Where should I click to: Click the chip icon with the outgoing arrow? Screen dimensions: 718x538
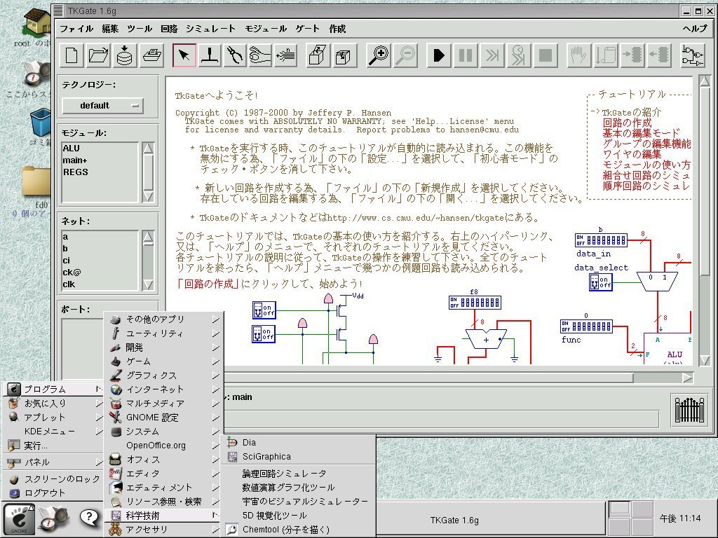659,56
